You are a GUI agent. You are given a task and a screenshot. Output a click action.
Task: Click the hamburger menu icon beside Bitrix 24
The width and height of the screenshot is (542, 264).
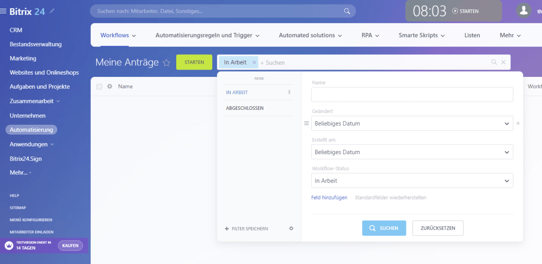point(5,12)
